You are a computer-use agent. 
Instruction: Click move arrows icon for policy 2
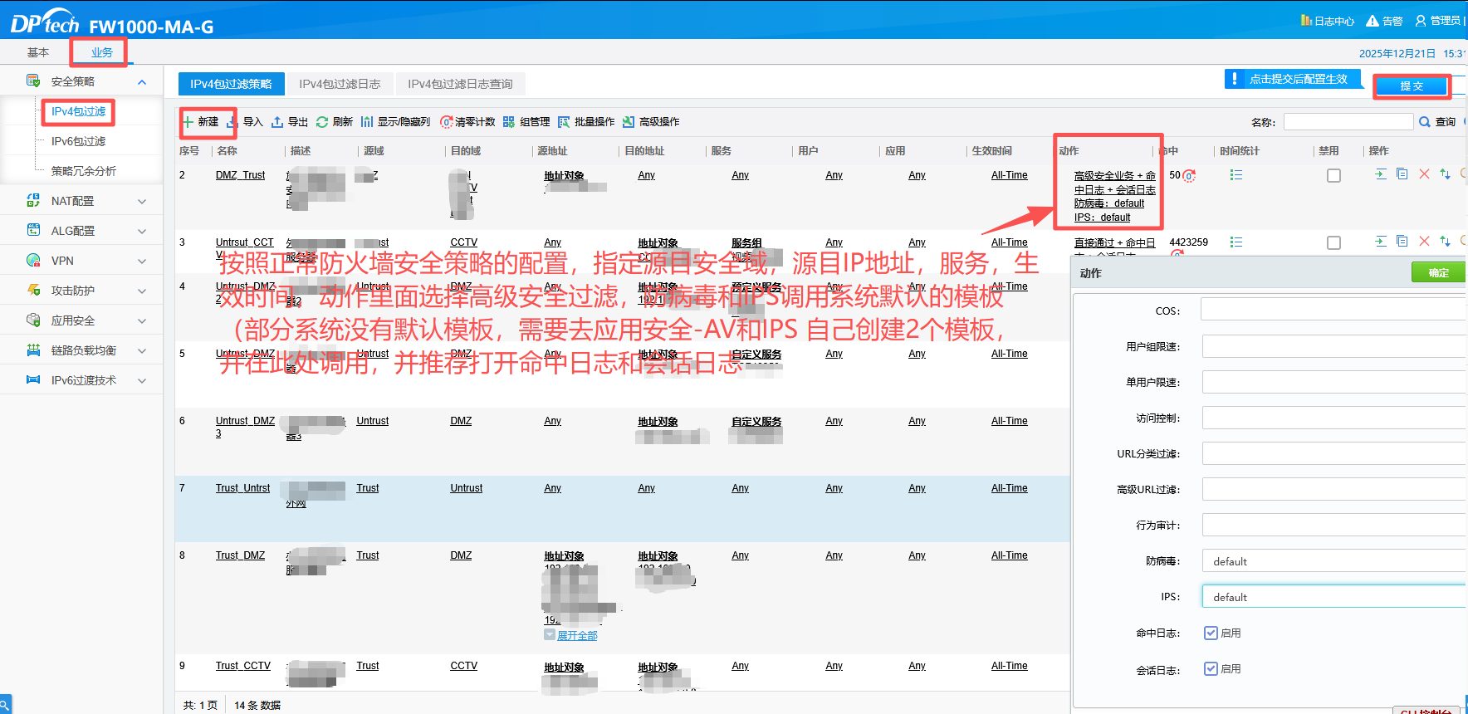click(x=1446, y=174)
